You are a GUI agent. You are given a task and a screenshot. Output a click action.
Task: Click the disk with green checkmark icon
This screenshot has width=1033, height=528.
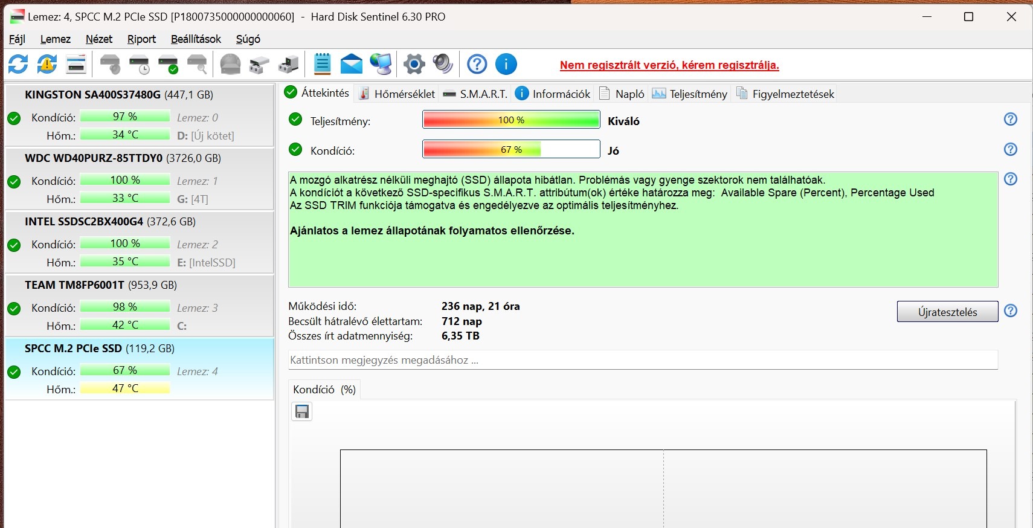coord(168,64)
